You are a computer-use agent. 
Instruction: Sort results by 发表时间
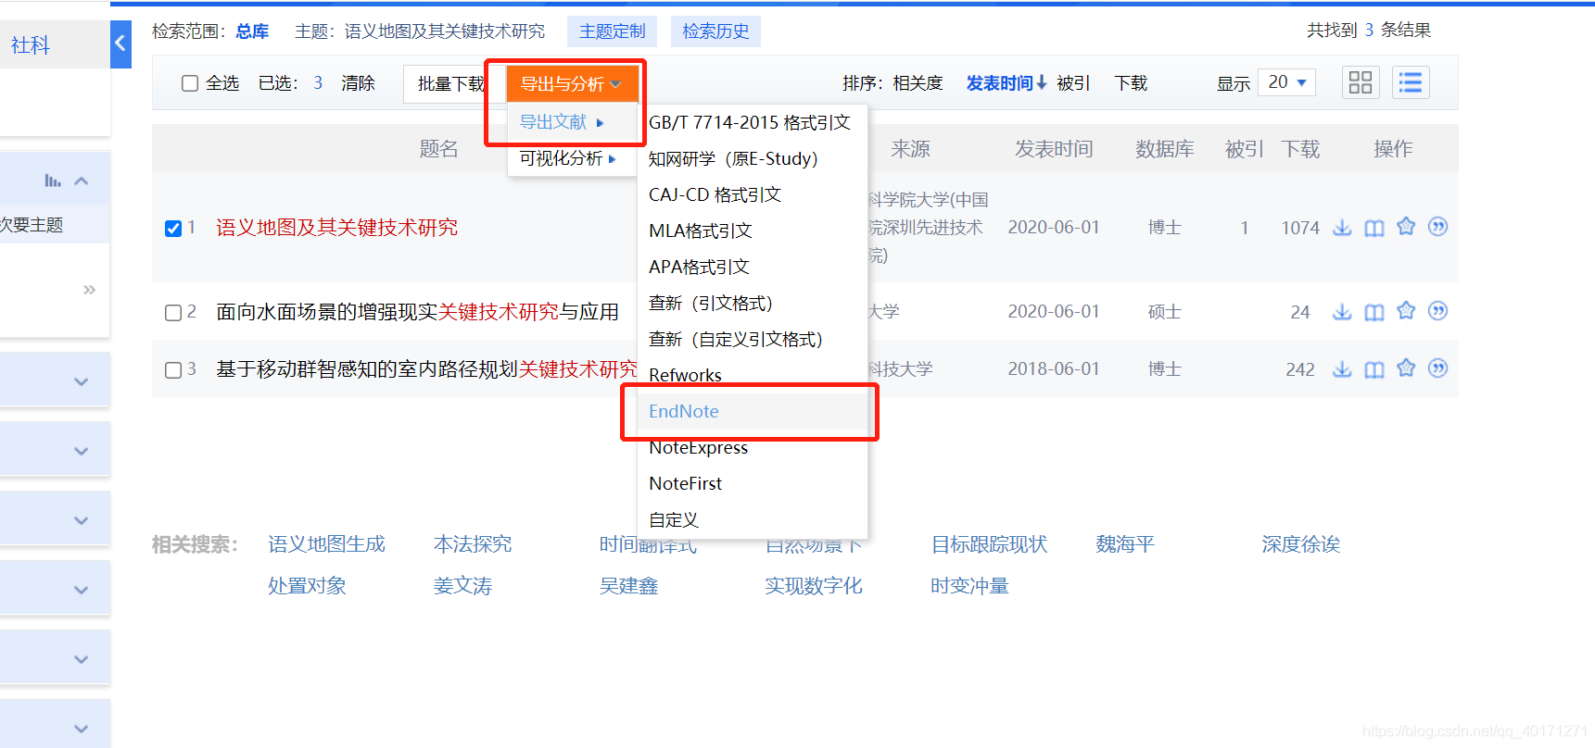coord(1006,83)
